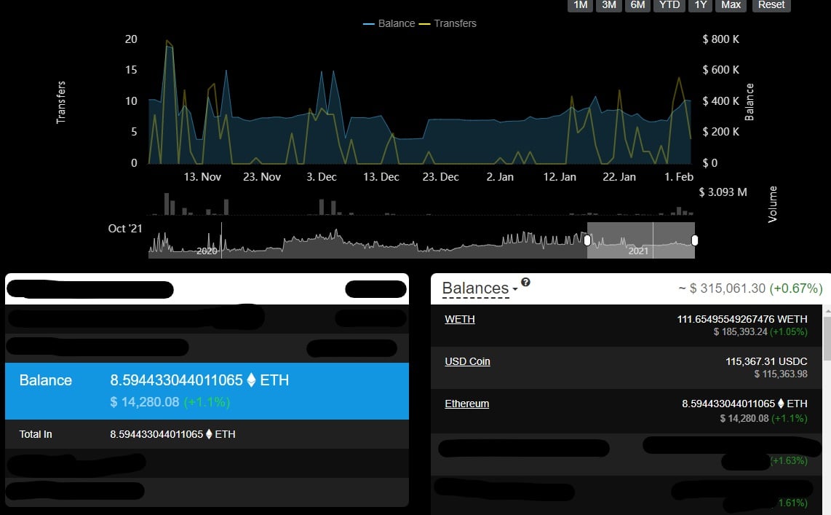Click Ethereum diamond icon in Total In row
Screen dimensions: 831x515
coord(209,434)
